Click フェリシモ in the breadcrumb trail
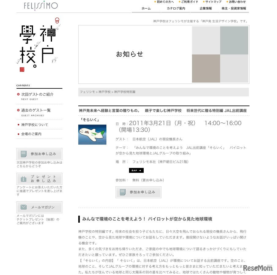Image resolution: width=277 pixels, height=275 pixels. point(88,92)
